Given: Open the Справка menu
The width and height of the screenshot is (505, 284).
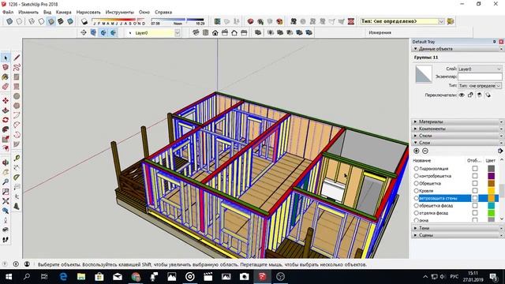Looking at the screenshot, I should (x=163, y=12).
